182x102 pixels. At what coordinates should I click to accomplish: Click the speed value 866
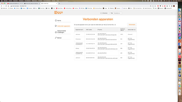[x=121, y=48]
